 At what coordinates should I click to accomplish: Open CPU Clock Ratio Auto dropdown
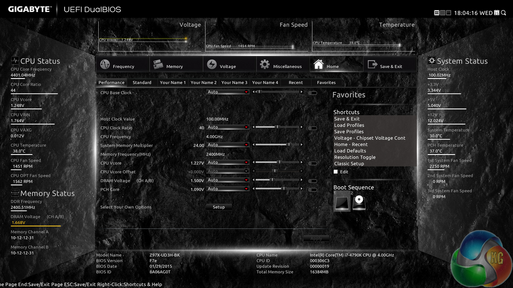click(227, 127)
